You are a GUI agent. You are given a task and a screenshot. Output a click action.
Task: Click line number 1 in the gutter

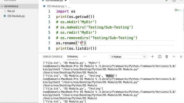click(49, 11)
